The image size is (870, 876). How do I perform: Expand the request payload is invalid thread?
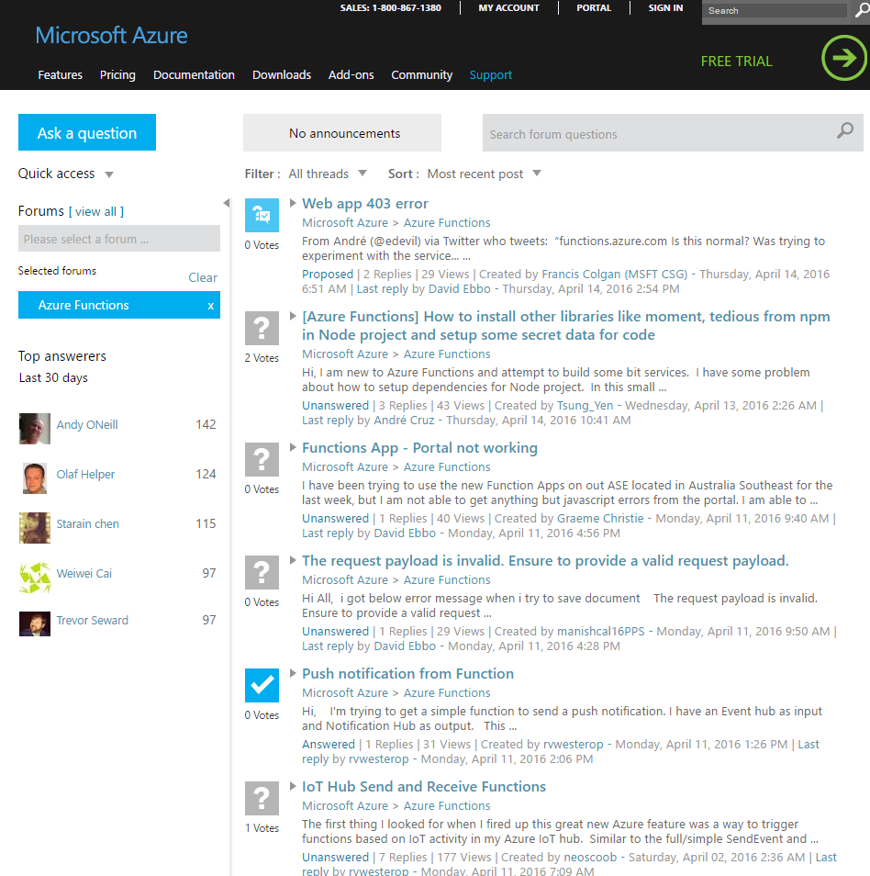pyautogui.click(x=293, y=560)
